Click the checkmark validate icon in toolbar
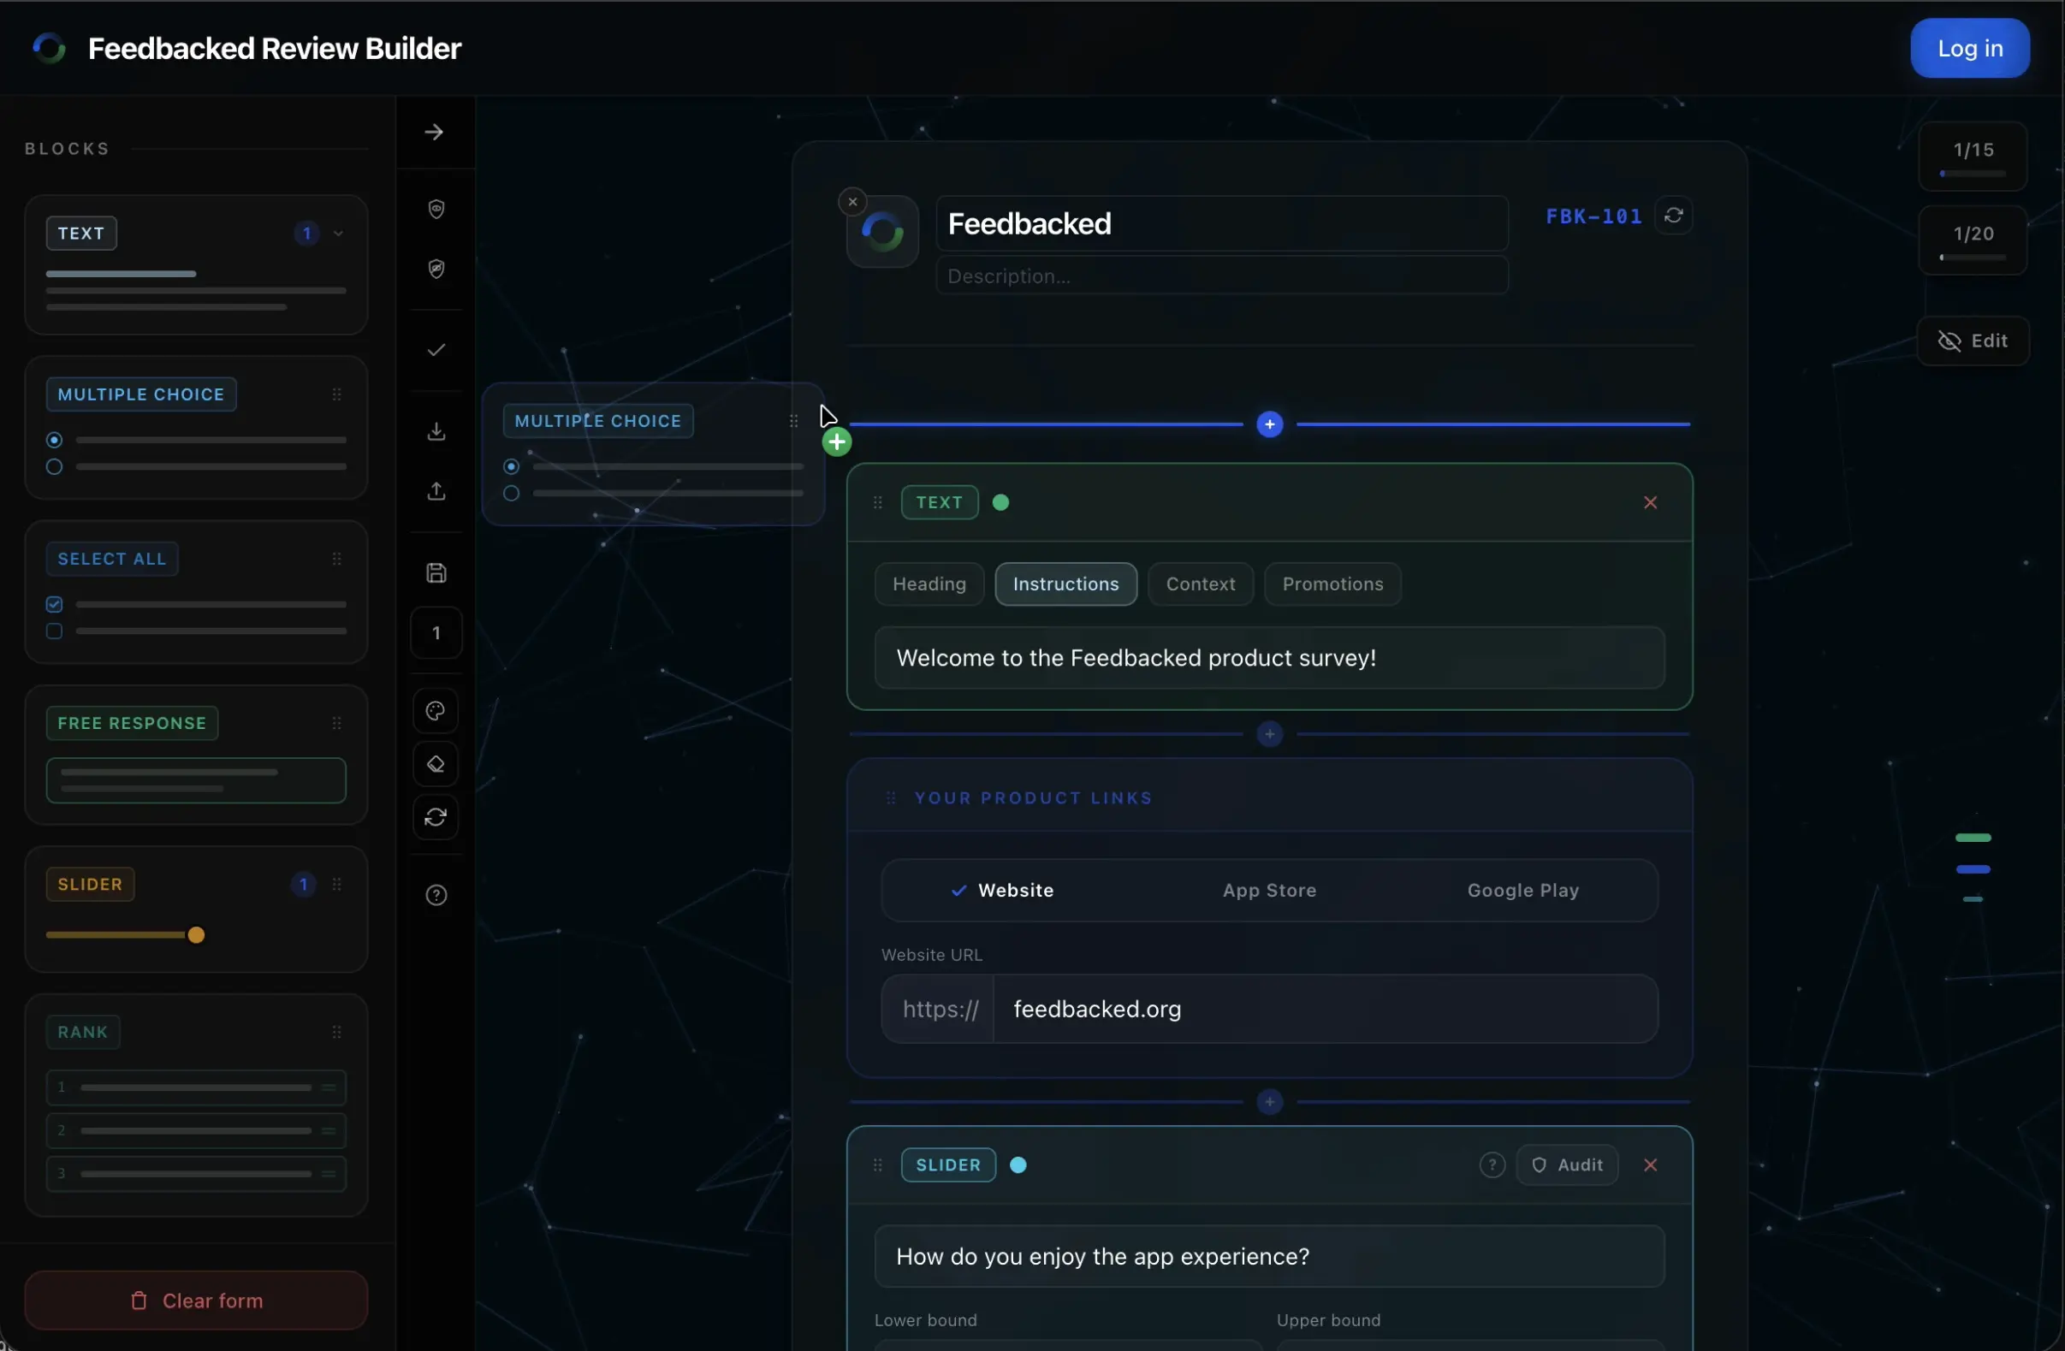The image size is (2065, 1351). [436, 350]
